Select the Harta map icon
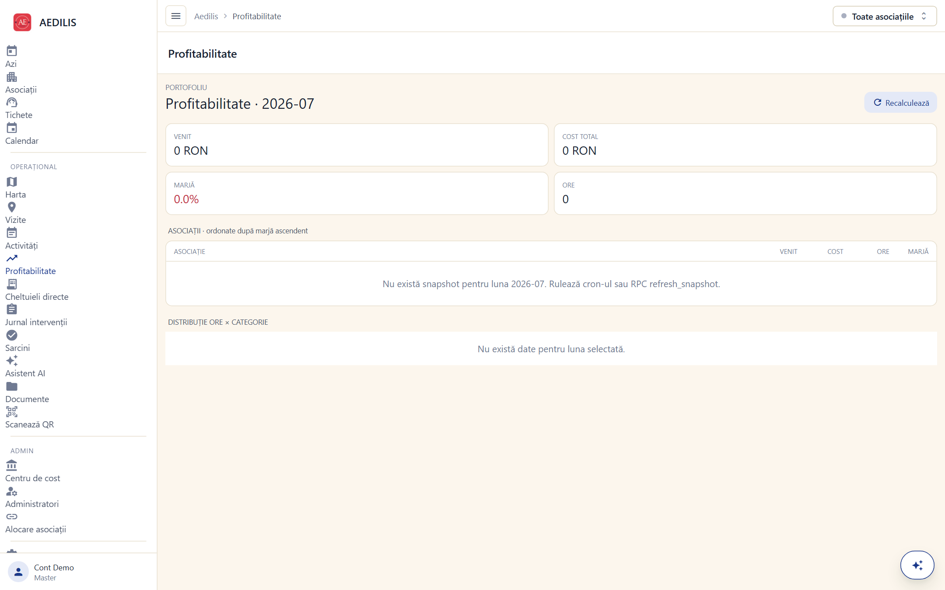The height and width of the screenshot is (590, 945). (x=12, y=182)
